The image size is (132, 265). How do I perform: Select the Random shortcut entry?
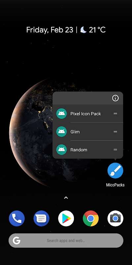[x=88, y=150]
